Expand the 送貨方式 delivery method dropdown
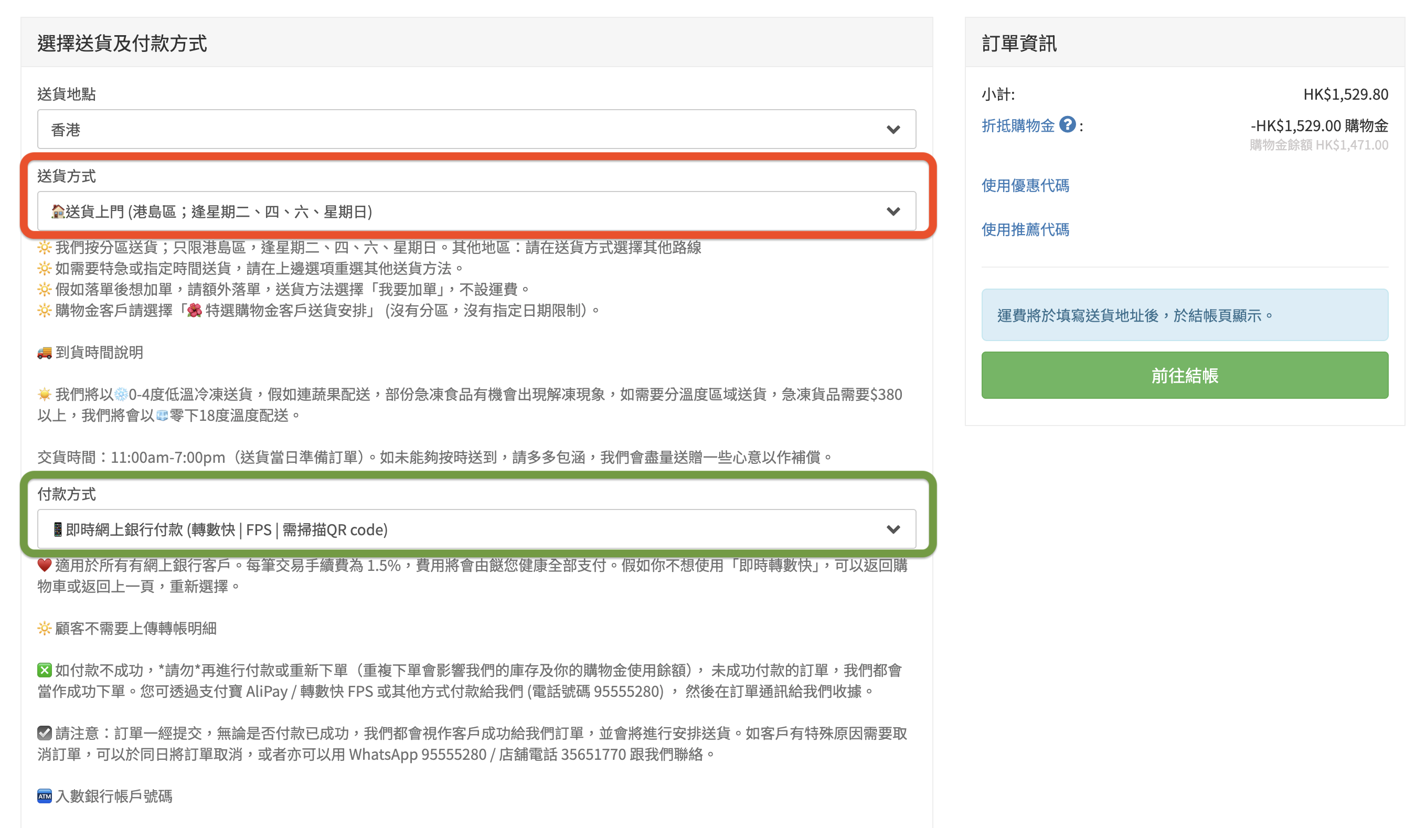This screenshot has height=828, width=1426. pos(477,211)
